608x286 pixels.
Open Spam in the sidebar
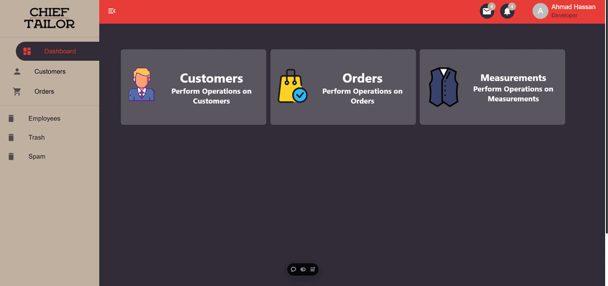50,157
